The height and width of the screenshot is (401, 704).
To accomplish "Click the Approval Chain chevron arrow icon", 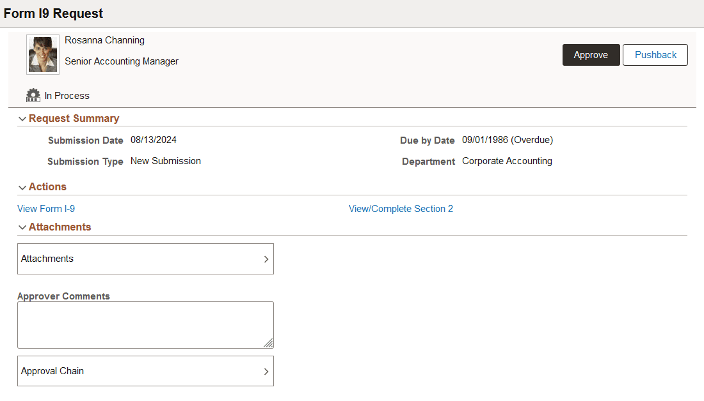I will [266, 371].
